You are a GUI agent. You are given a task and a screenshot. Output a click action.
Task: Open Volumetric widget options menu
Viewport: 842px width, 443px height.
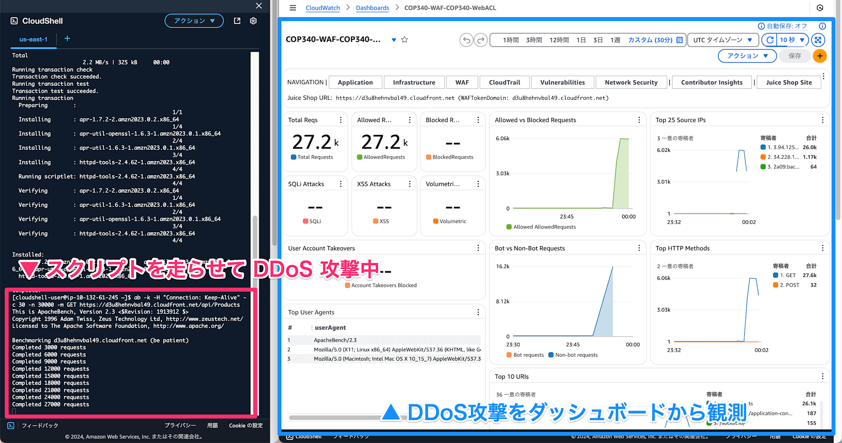pos(478,184)
